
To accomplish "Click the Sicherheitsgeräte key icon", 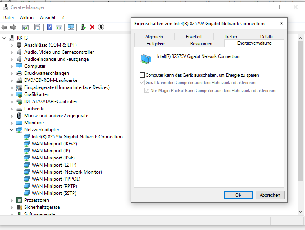I will (20, 207).
